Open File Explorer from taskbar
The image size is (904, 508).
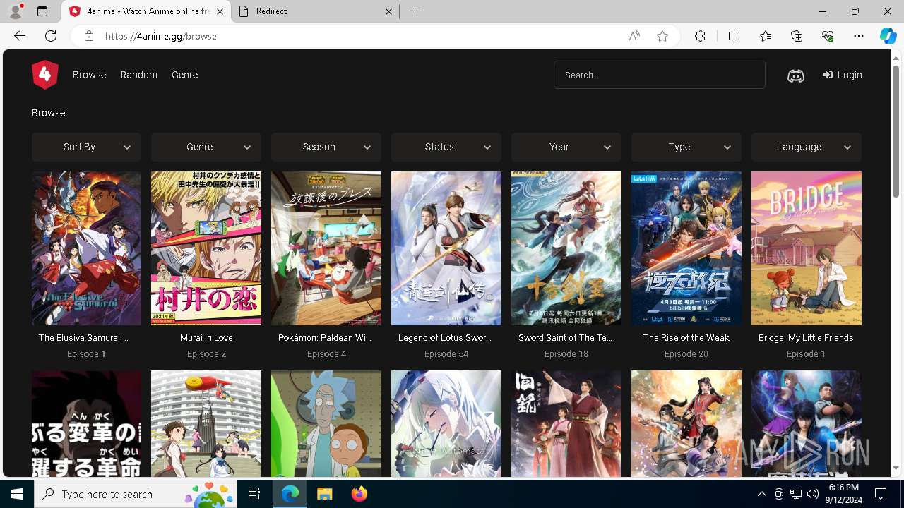(x=324, y=494)
